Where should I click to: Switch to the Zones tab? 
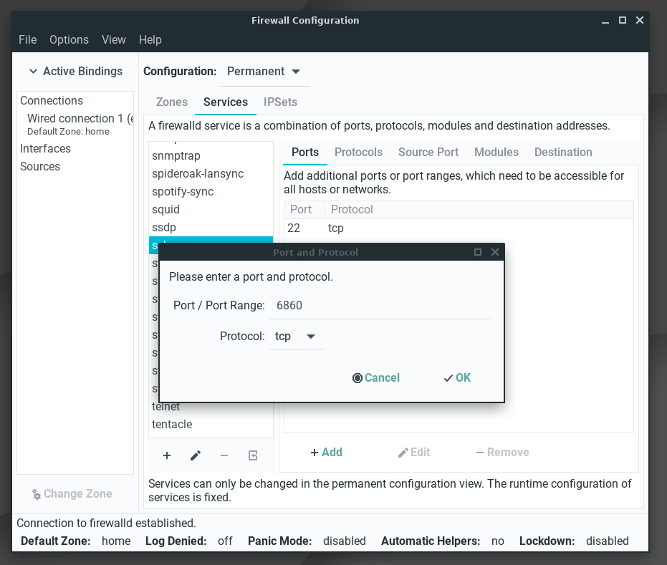tap(172, 102)
